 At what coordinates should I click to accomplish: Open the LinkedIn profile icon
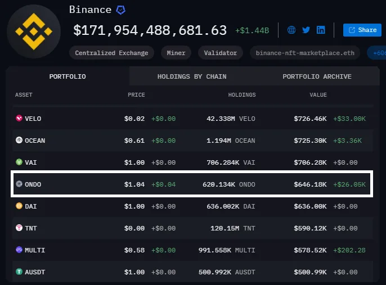(321, 30)
